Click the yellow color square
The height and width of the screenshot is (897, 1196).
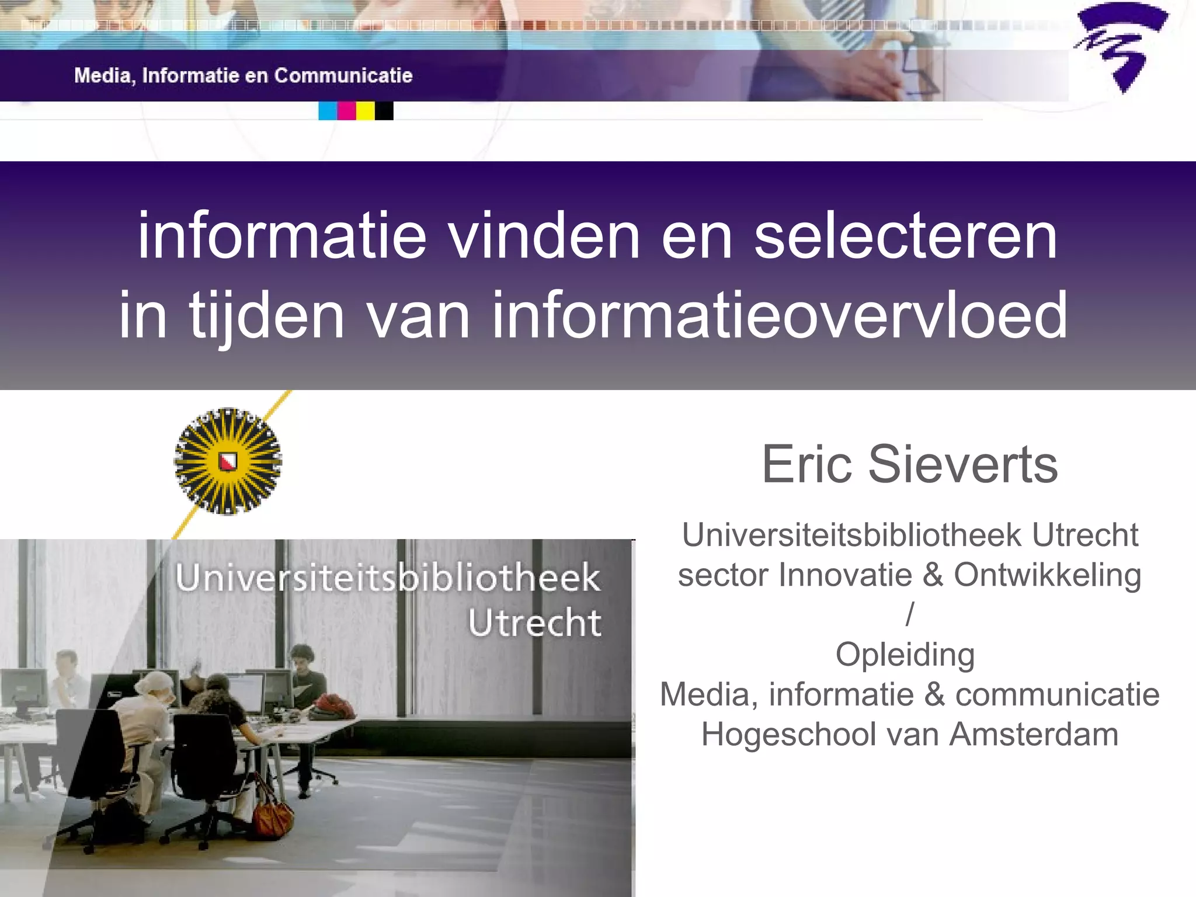point(366,110)
